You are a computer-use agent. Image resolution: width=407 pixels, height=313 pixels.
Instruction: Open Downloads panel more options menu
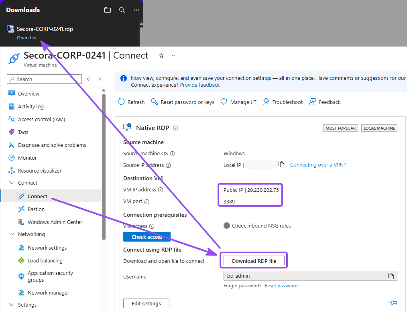pyautogui.click(x=136, y=10)
